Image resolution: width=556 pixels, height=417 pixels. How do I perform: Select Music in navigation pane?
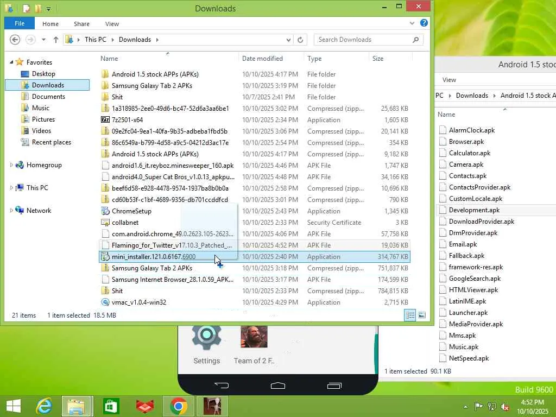[x=40, y=108]
